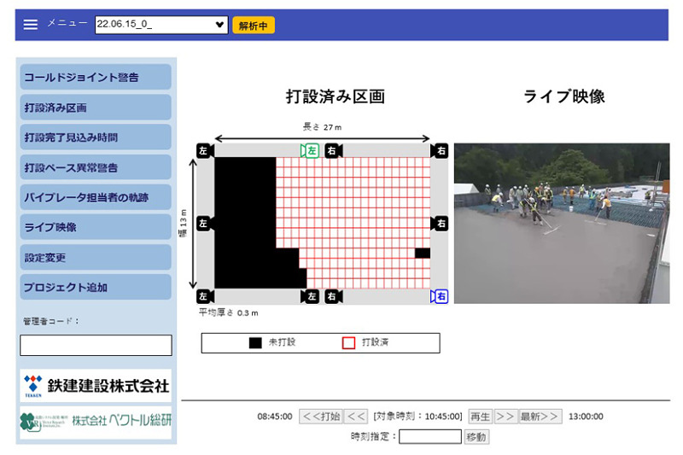Click the 移動 button

click(x=476, y=437)
